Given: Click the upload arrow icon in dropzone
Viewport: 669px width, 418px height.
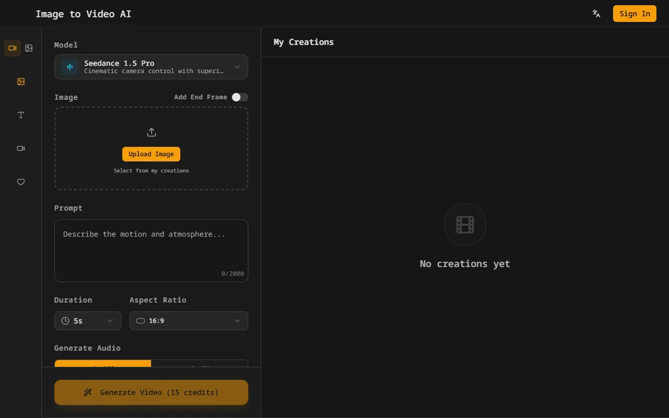Looking at the screenshot, I should (x=151, y=132).
